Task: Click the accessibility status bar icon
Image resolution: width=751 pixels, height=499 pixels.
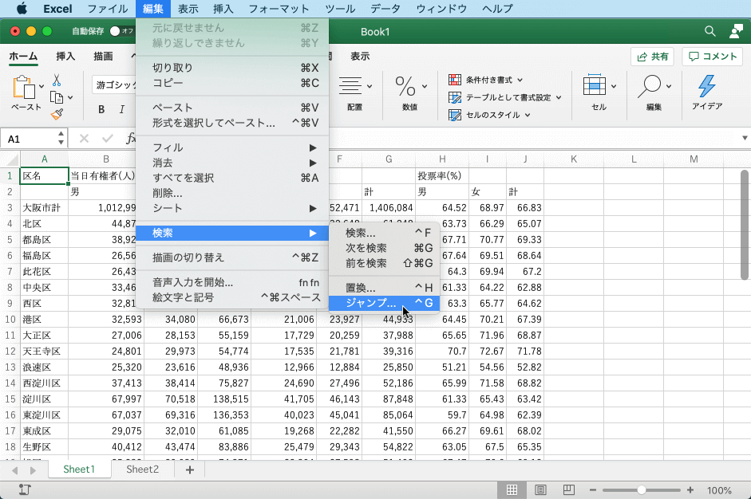Action: click(25, 489)
